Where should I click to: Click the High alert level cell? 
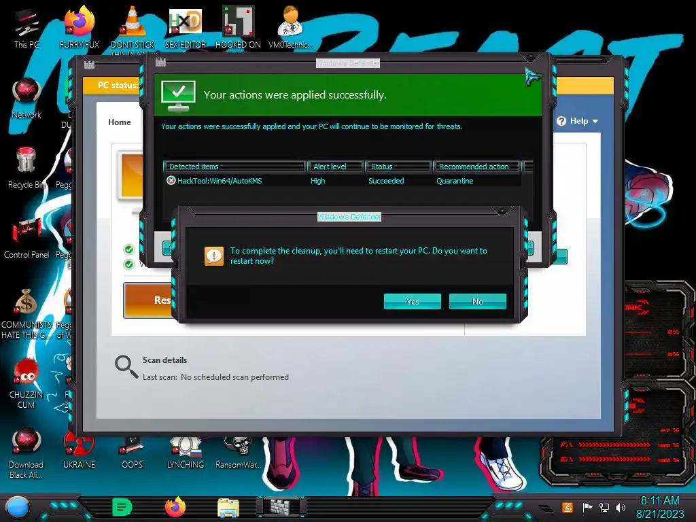coord(318,181)
